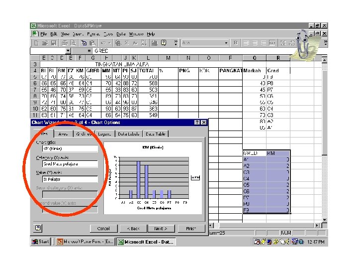The width and height of the screenshot is (358, 269).
Task: Switch to Microsoft PowerPoint taskbar button
Action: pos(85,242)
